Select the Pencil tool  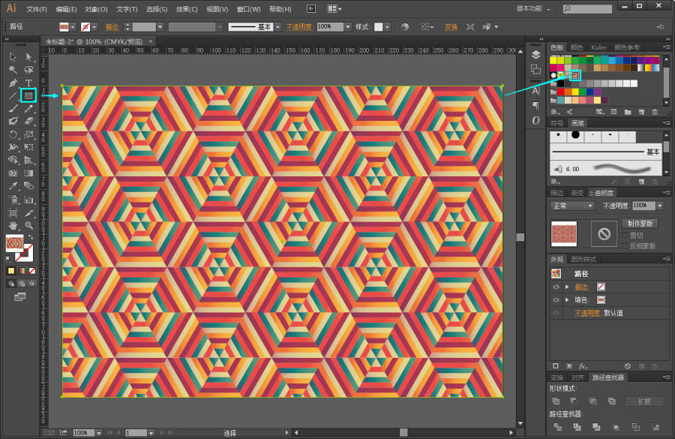coord(28,109)
